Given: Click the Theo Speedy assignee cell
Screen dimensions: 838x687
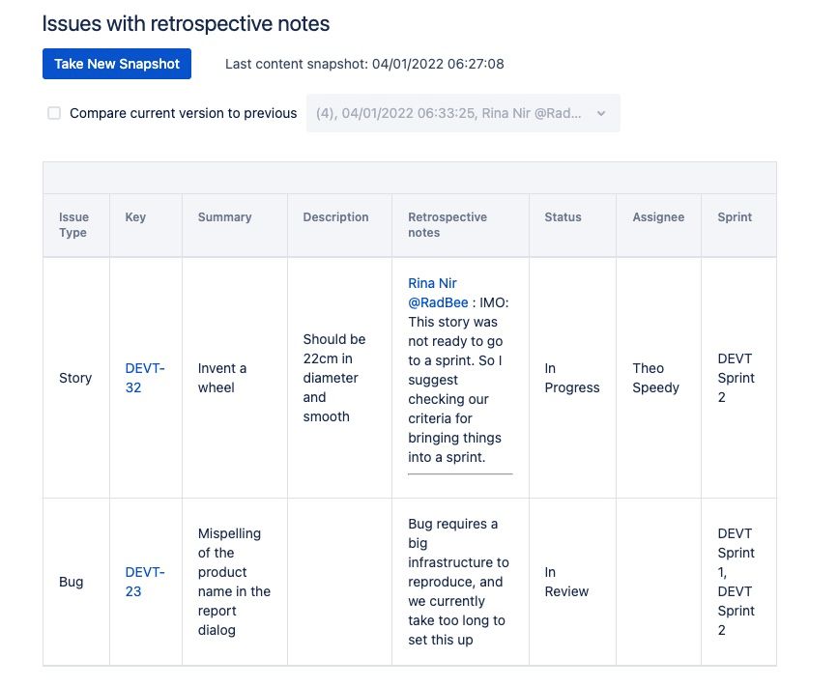Looking at the screenshot, I should coord(655,378).
